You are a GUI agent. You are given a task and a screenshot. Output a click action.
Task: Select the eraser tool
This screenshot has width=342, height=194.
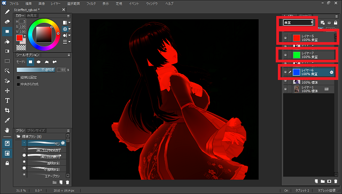pos(7,21)
